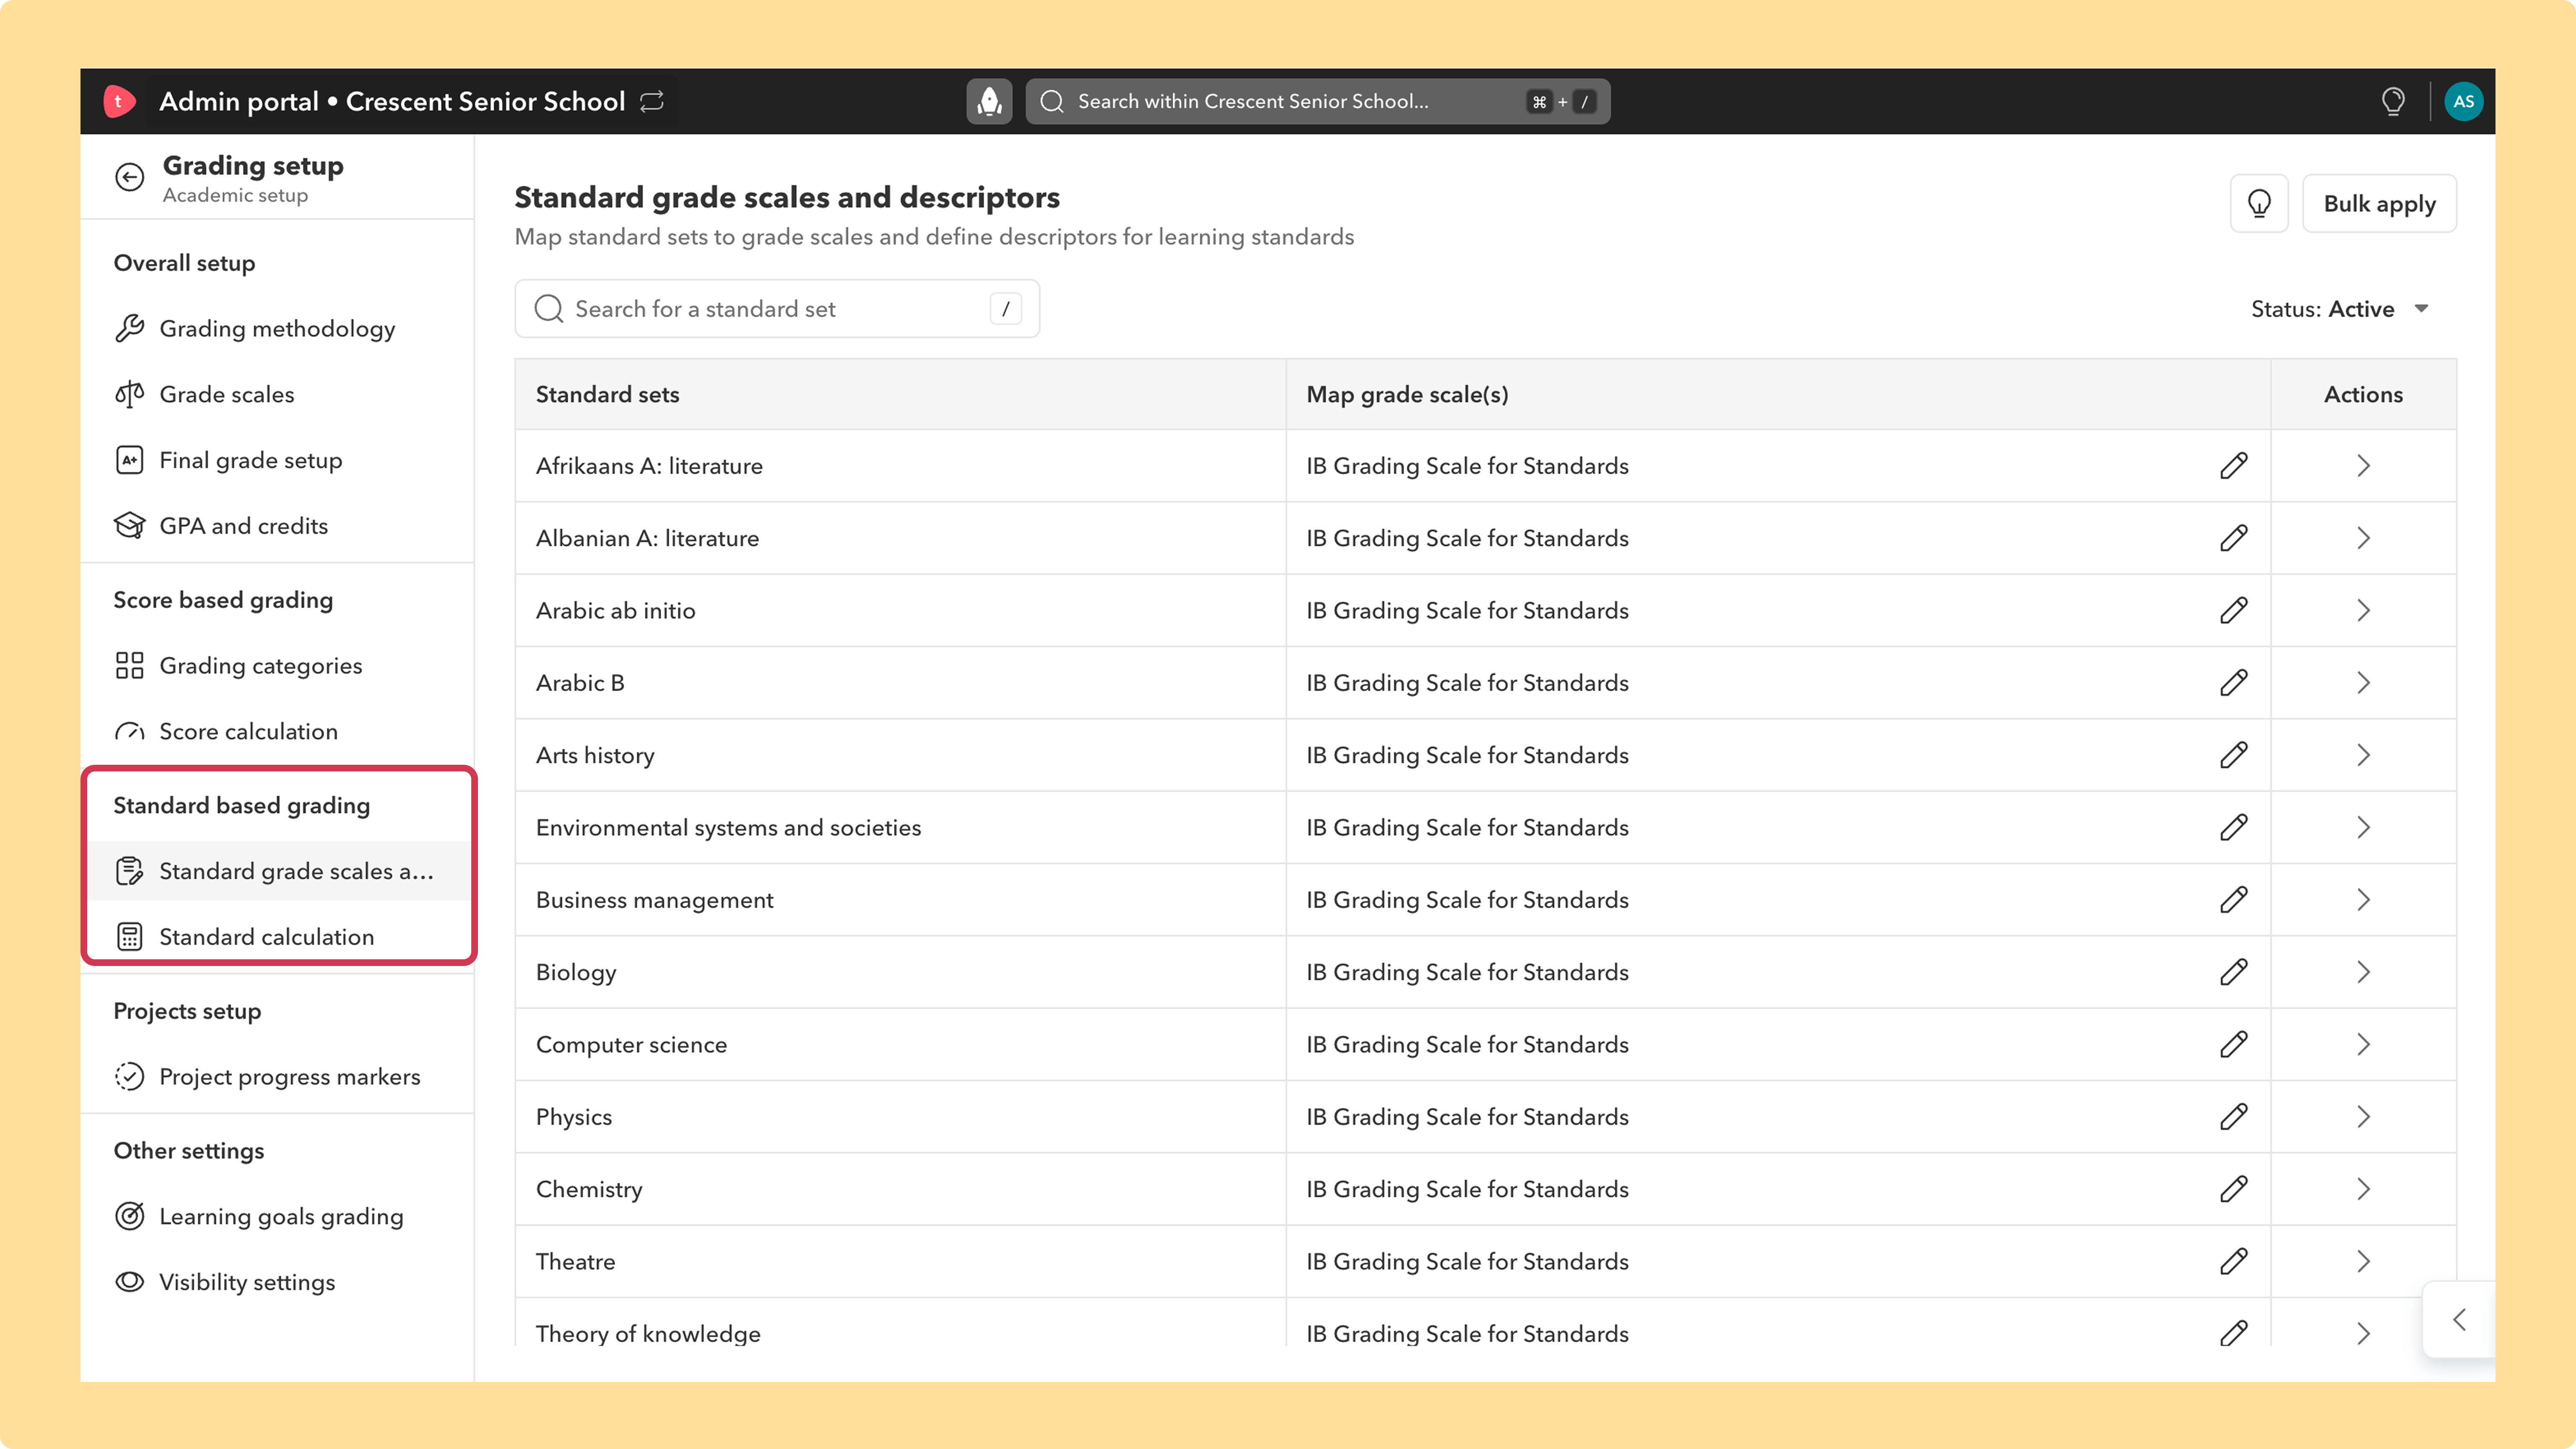The height and width of the screenshot is (1449, 2576).
Task: Click the Computer science standard set name
Action: click(x=631, y=1044)
